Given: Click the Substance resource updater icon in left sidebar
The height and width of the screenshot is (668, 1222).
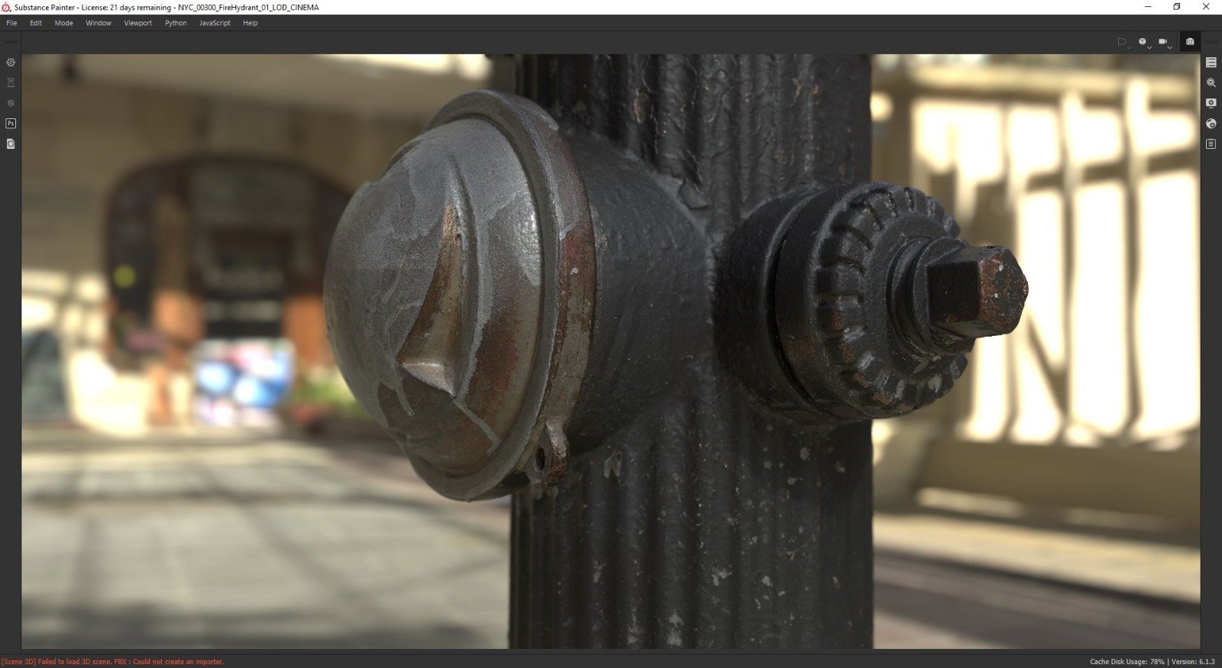Looking at the screenshot, I should pos(11,63).
